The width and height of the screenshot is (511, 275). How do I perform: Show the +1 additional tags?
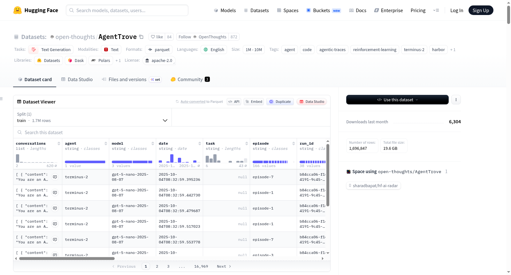tap(453, 50)
